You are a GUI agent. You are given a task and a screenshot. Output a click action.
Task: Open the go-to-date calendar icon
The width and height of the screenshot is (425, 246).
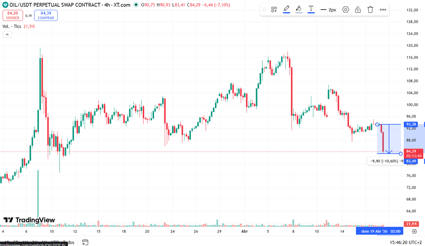(85, 242)
